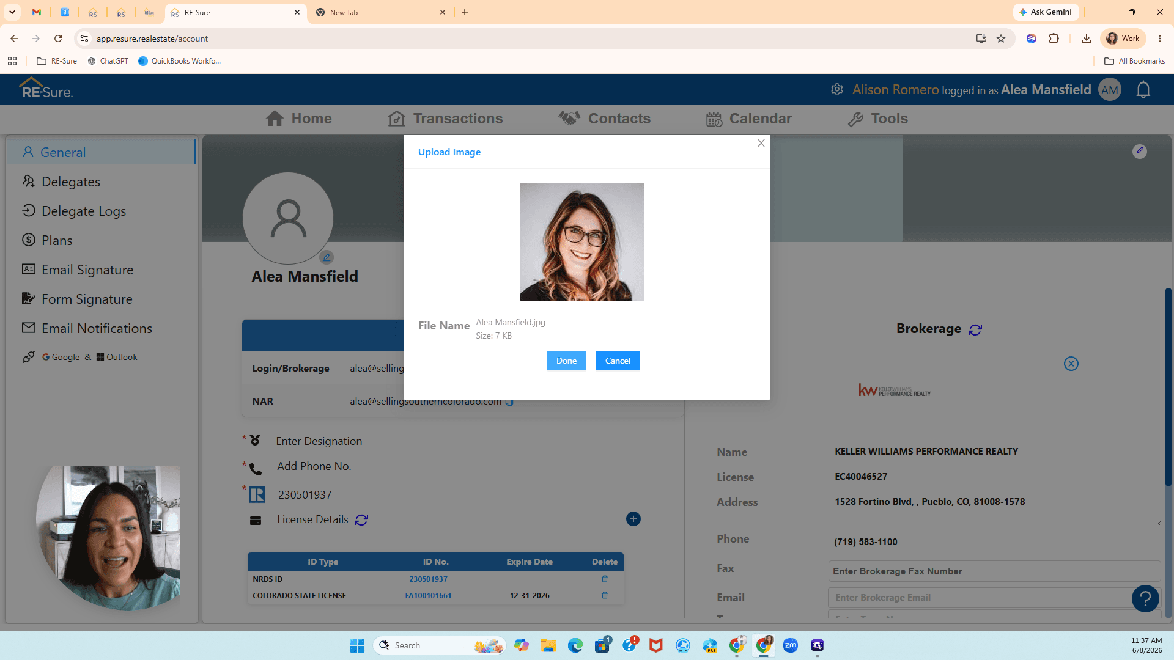
Task: Click the banner edit pencil icon
Action: tap(1140, 151)
